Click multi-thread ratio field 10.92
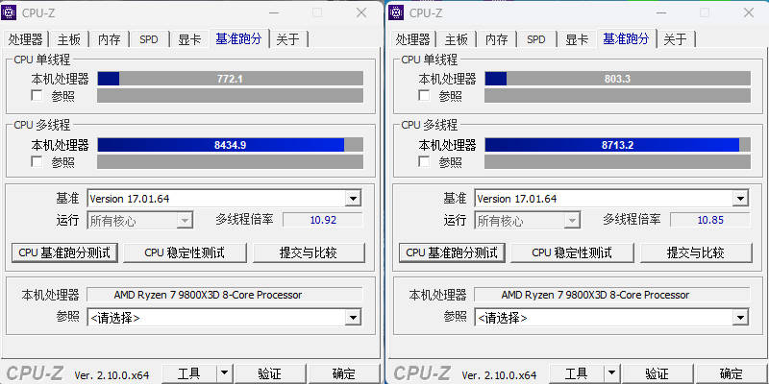This screenshot has height=384, width=769. coord(323,220)
